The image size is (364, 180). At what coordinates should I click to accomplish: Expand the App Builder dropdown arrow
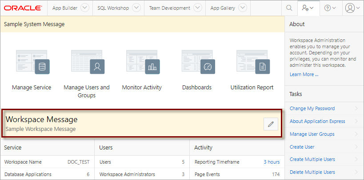[x=85, y=8]
